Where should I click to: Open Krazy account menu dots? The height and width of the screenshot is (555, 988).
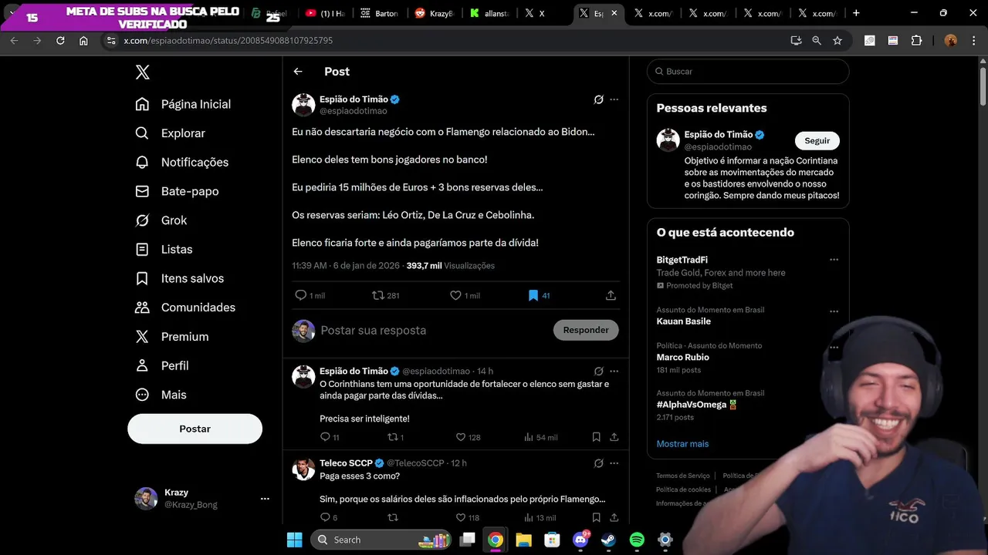(x=265, y=499)
